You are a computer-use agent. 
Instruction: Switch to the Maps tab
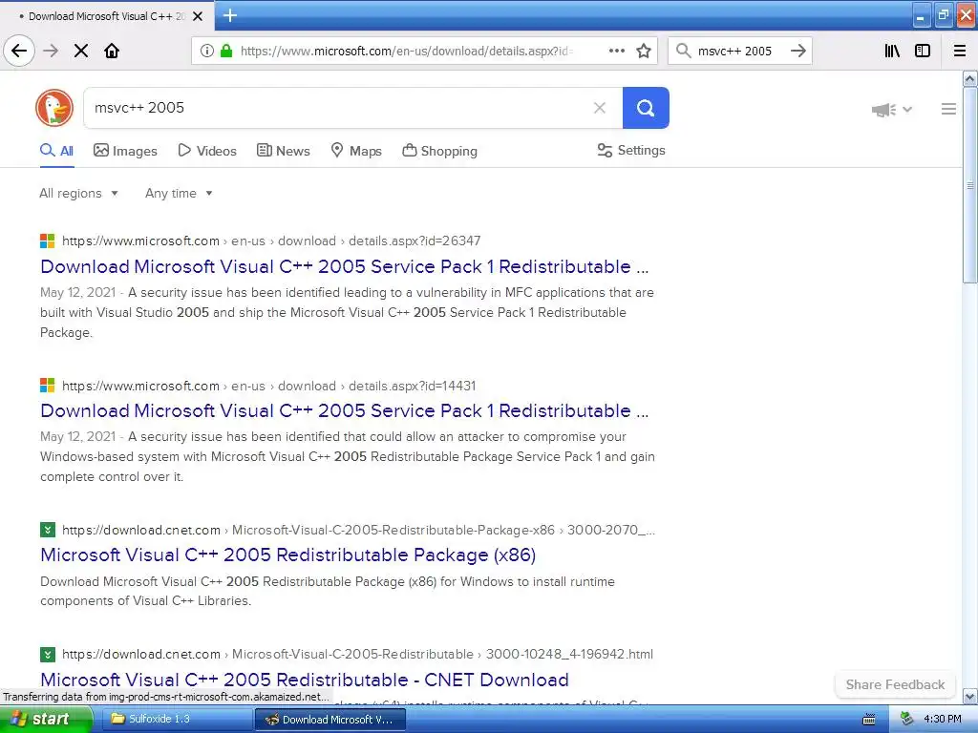(x=356, y=151)
